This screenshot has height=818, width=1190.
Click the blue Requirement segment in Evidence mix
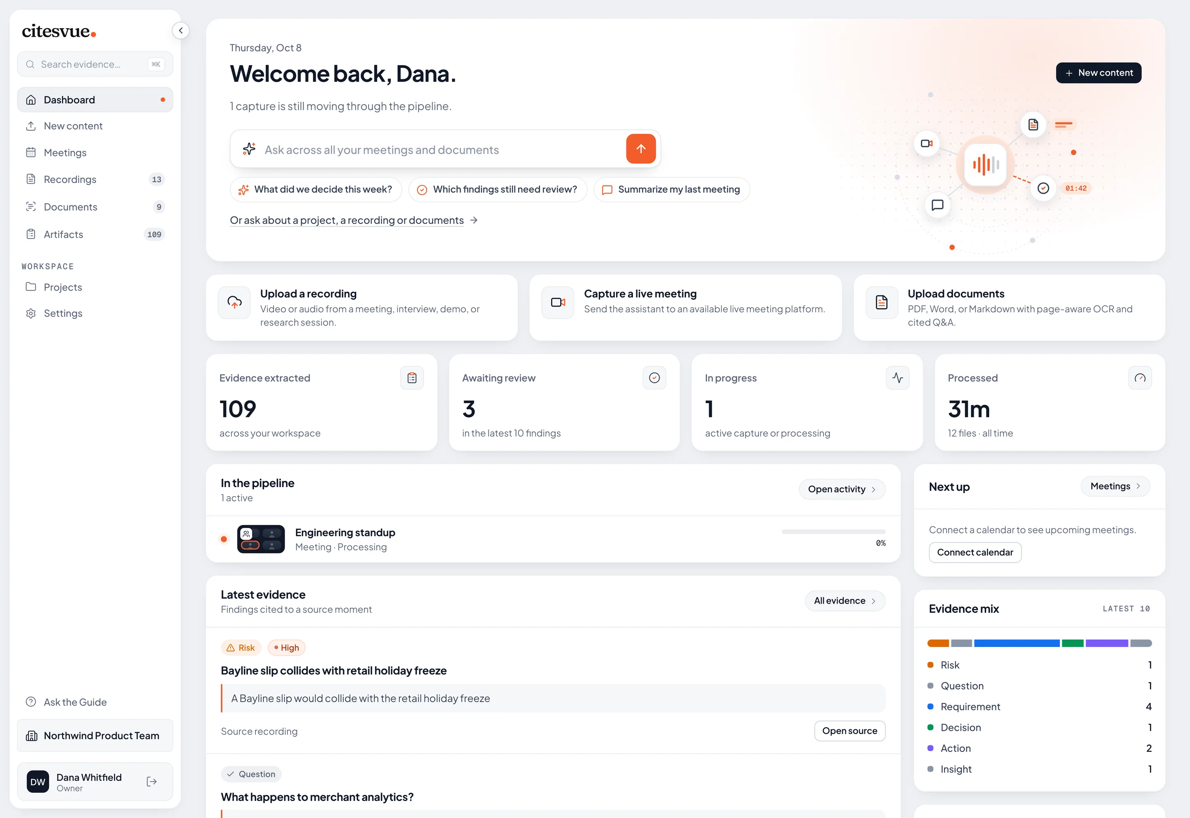1017,643
